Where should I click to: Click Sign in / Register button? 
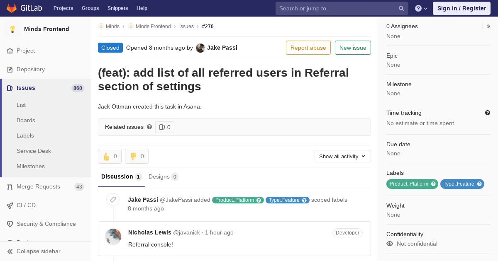(x=461, y=8)
